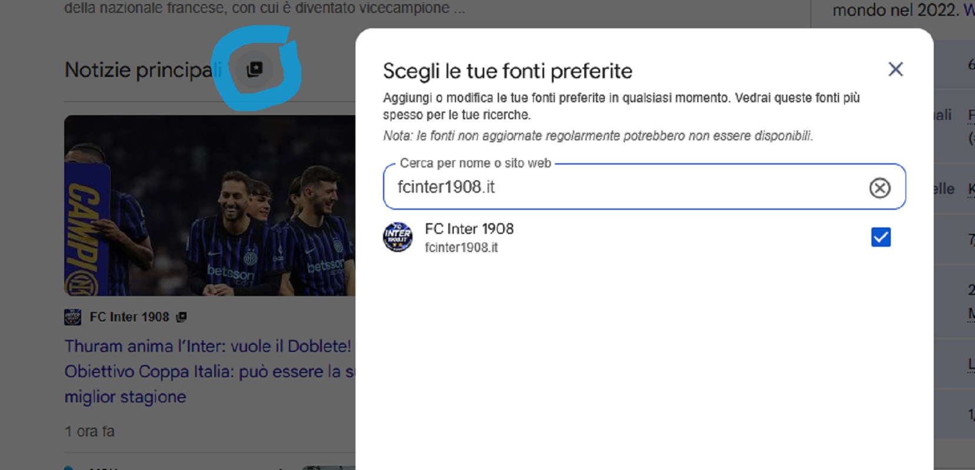
Task: Clear the fcinter1908.it search text
Action: click(880, 188)
